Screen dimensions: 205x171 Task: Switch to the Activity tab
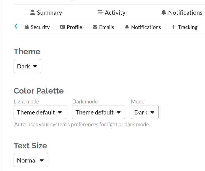click(115, 13)
